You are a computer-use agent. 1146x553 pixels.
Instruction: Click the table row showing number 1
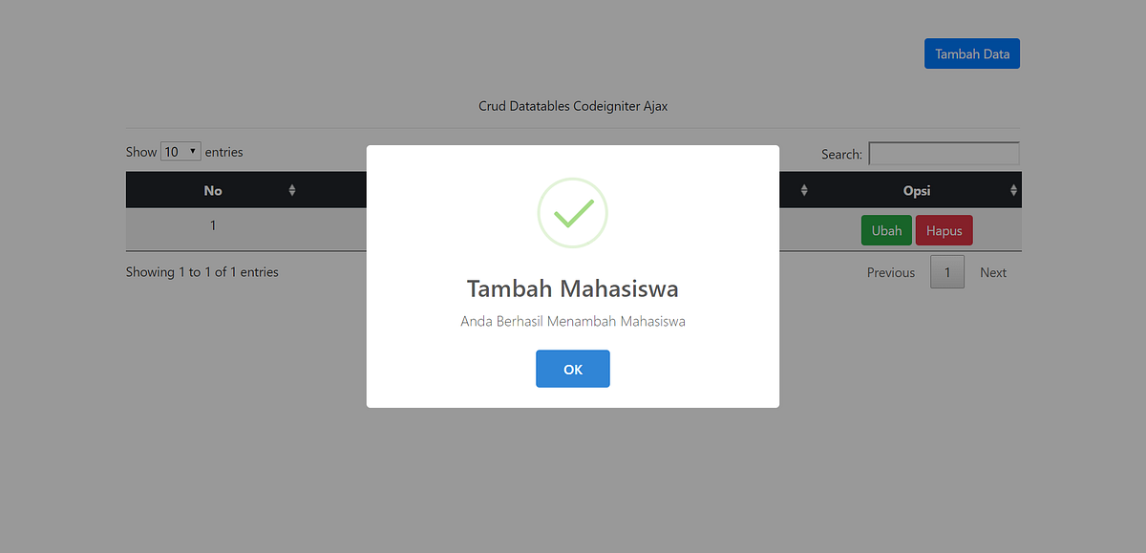(212, 225)
